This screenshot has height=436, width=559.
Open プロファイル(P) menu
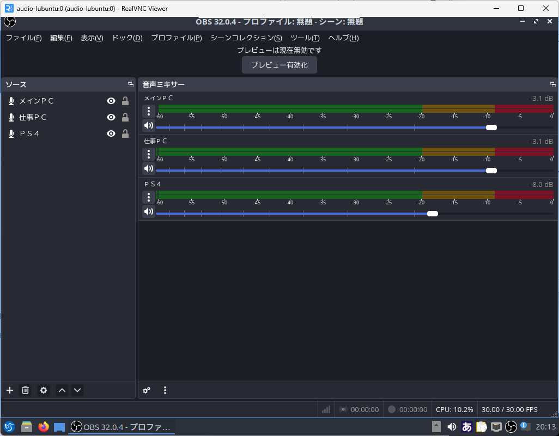coord(177,38)
